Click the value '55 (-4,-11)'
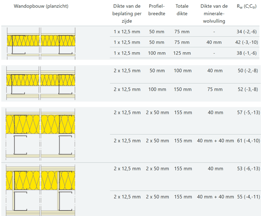This screenshot has height=216, width=261. (249, 197)
